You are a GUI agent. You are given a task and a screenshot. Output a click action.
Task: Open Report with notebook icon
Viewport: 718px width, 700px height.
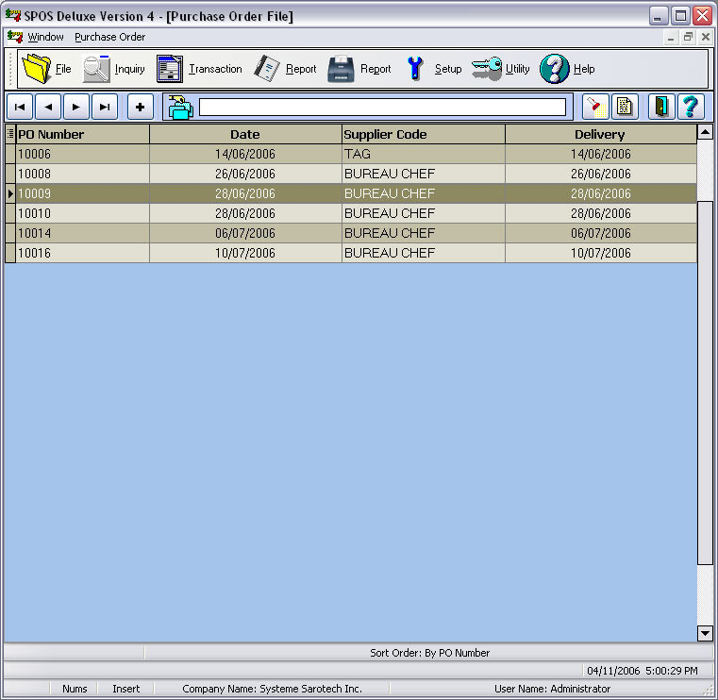(267, 69)
